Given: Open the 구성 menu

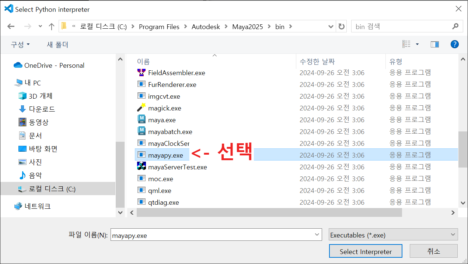Looking at the screenshot, I should click(20, 45).
